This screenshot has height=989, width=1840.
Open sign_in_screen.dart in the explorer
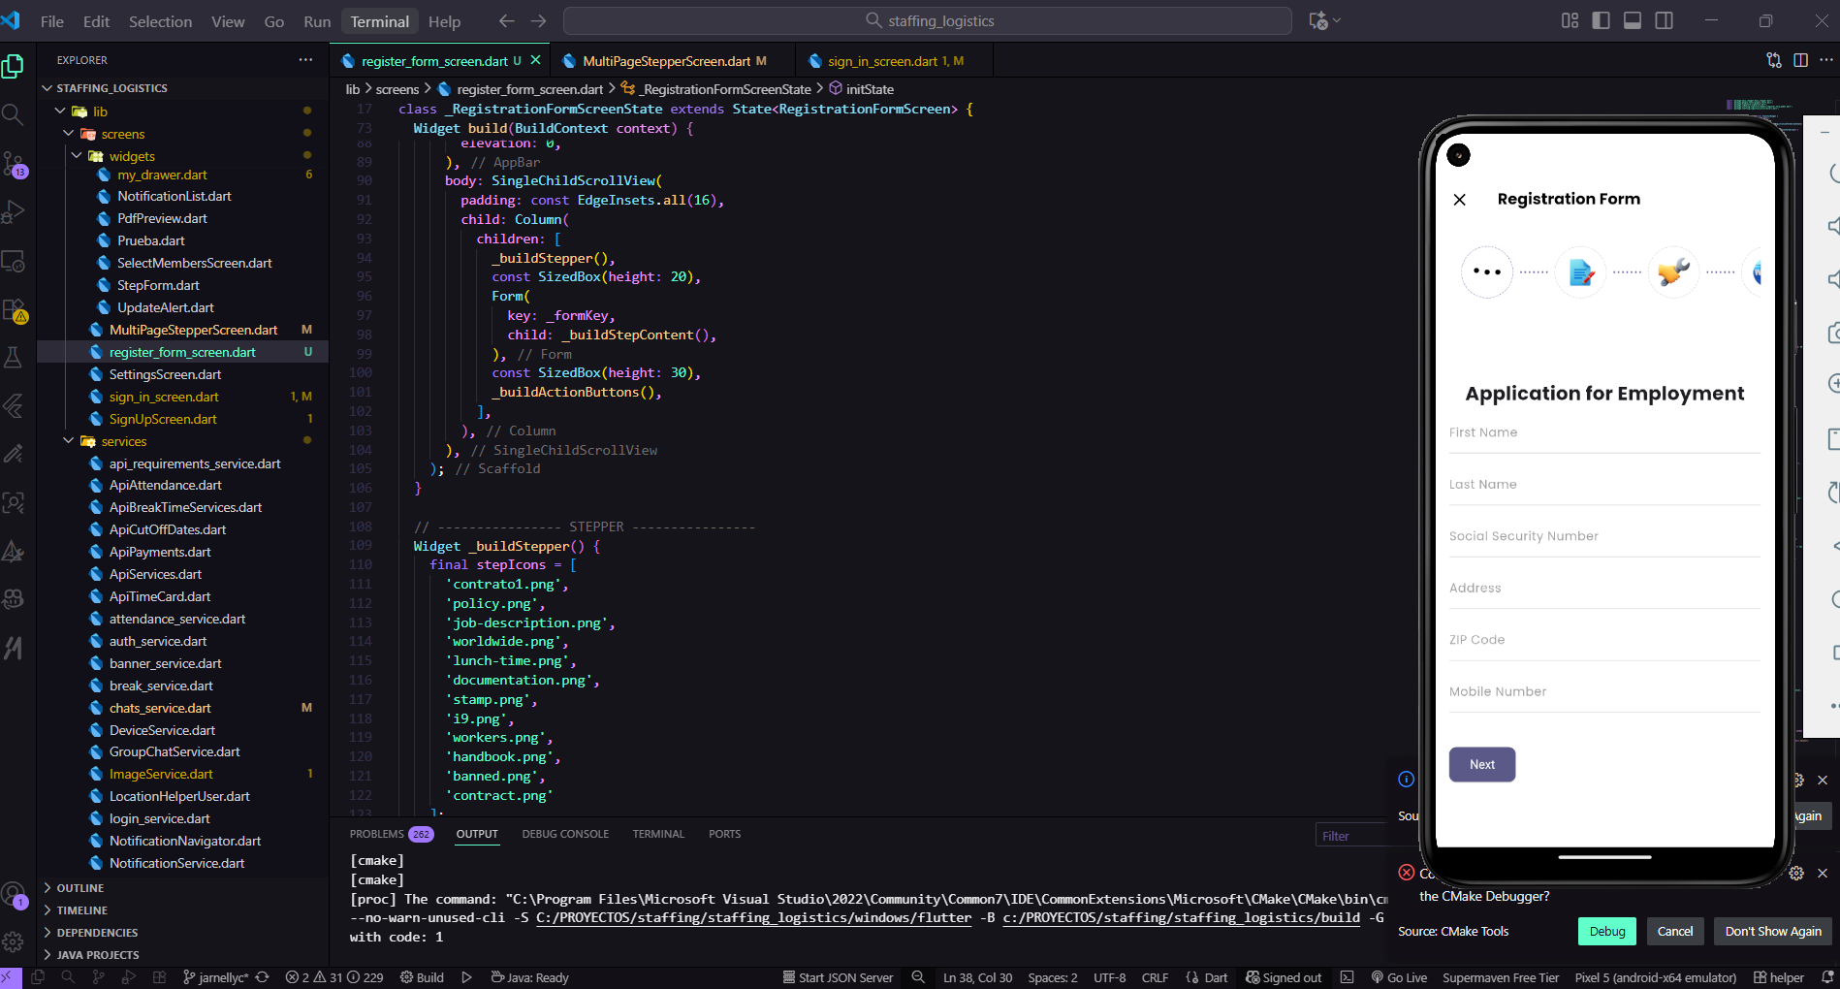coord(164,397)
